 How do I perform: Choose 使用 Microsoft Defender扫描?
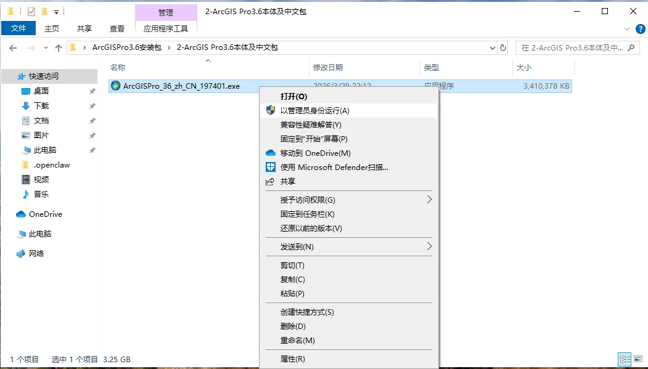(349, 167)
